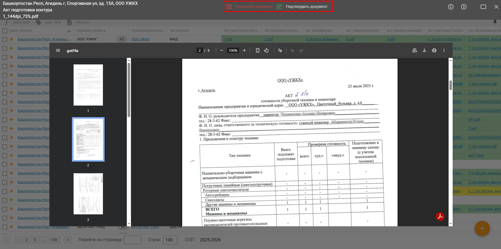Screen dimensions: 501x249
Task: Click the fit to page icon
Action: point(257,50)
